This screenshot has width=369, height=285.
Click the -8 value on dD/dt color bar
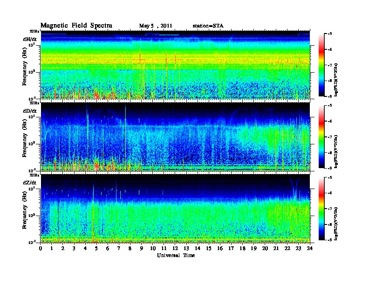[330, 152]
